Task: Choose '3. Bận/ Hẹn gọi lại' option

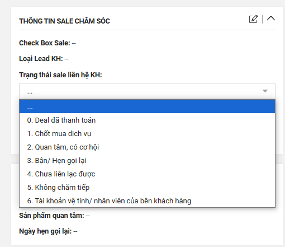Action: (147, 160)
